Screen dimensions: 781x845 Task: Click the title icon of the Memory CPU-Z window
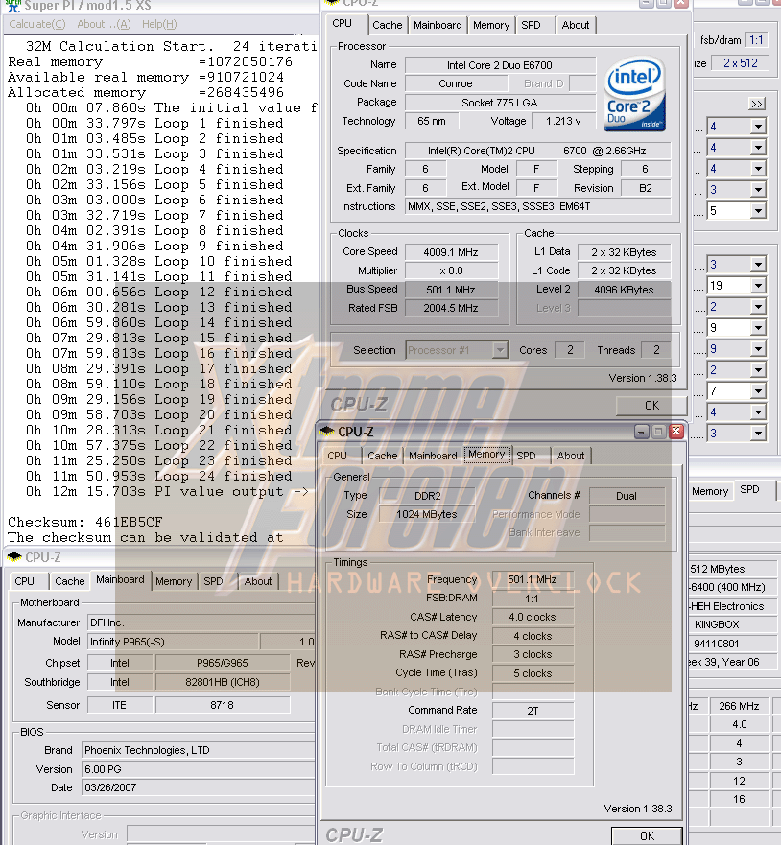(x=327, y=431)
